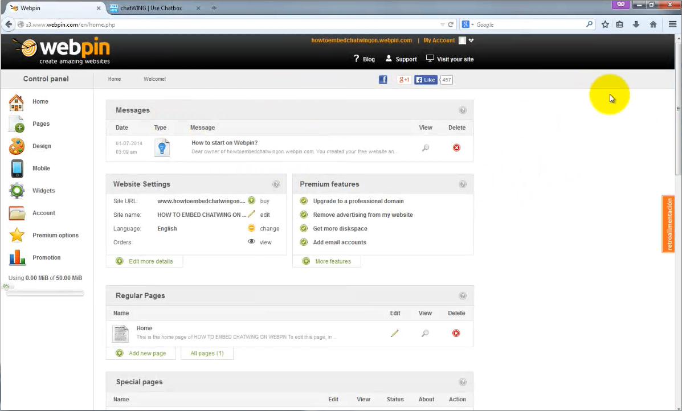This screenshot has height=411, width=682.
Task: Open help for the Messages panel
Action: click(x=463, y=110)
